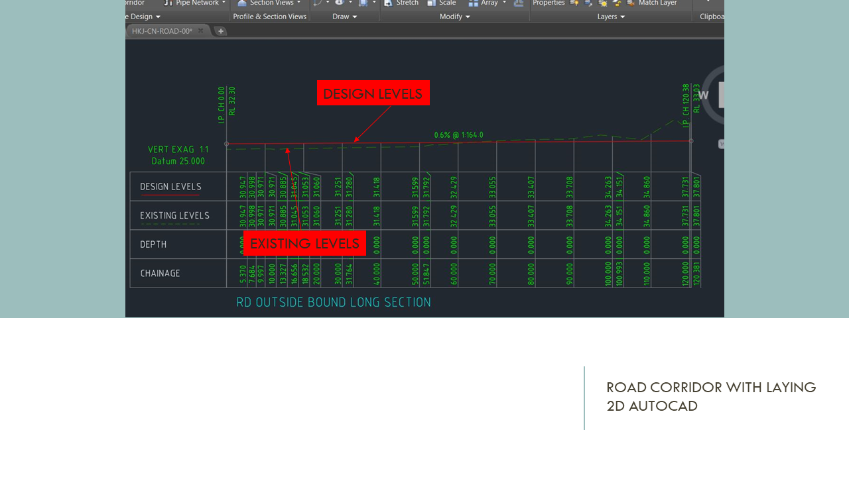Select the Stretch tool
This screenshot has height=477, width=849.
click(x=389, y=3)
